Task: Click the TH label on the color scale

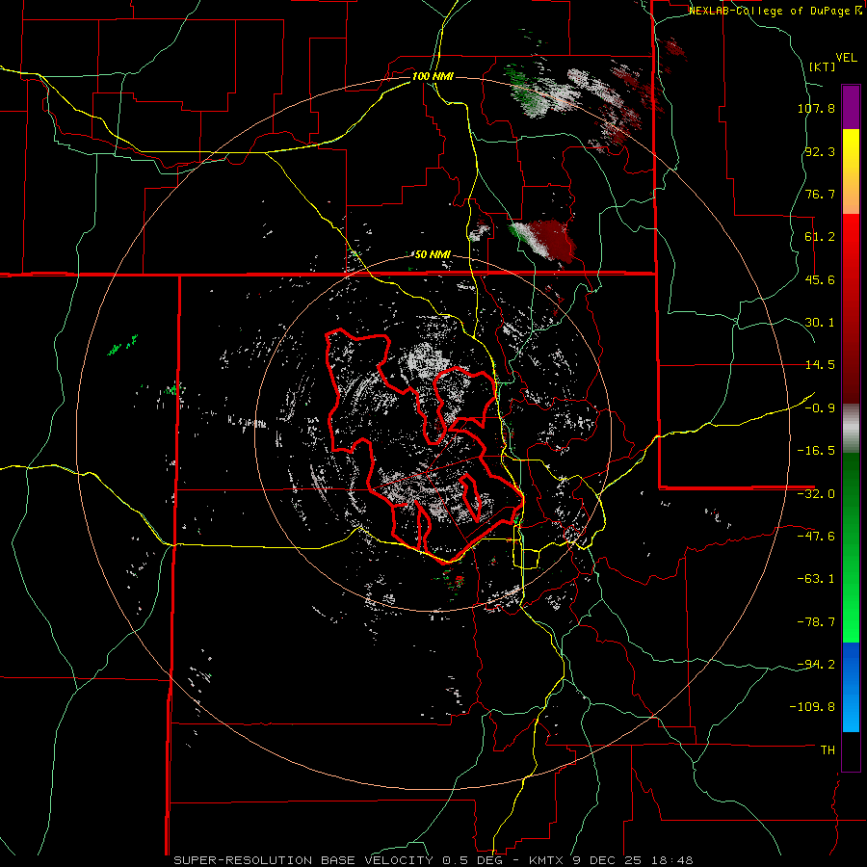Action: 828,750
